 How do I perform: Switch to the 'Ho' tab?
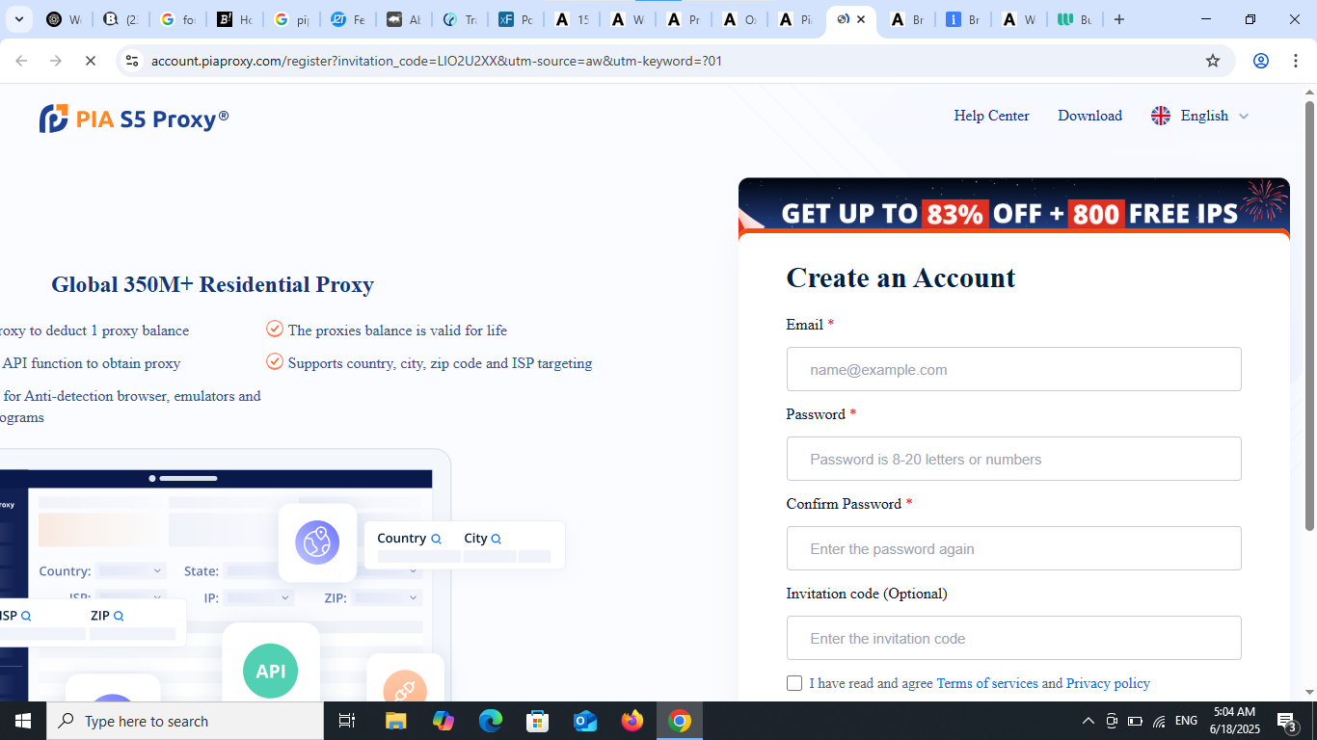[x=234, y=19]
